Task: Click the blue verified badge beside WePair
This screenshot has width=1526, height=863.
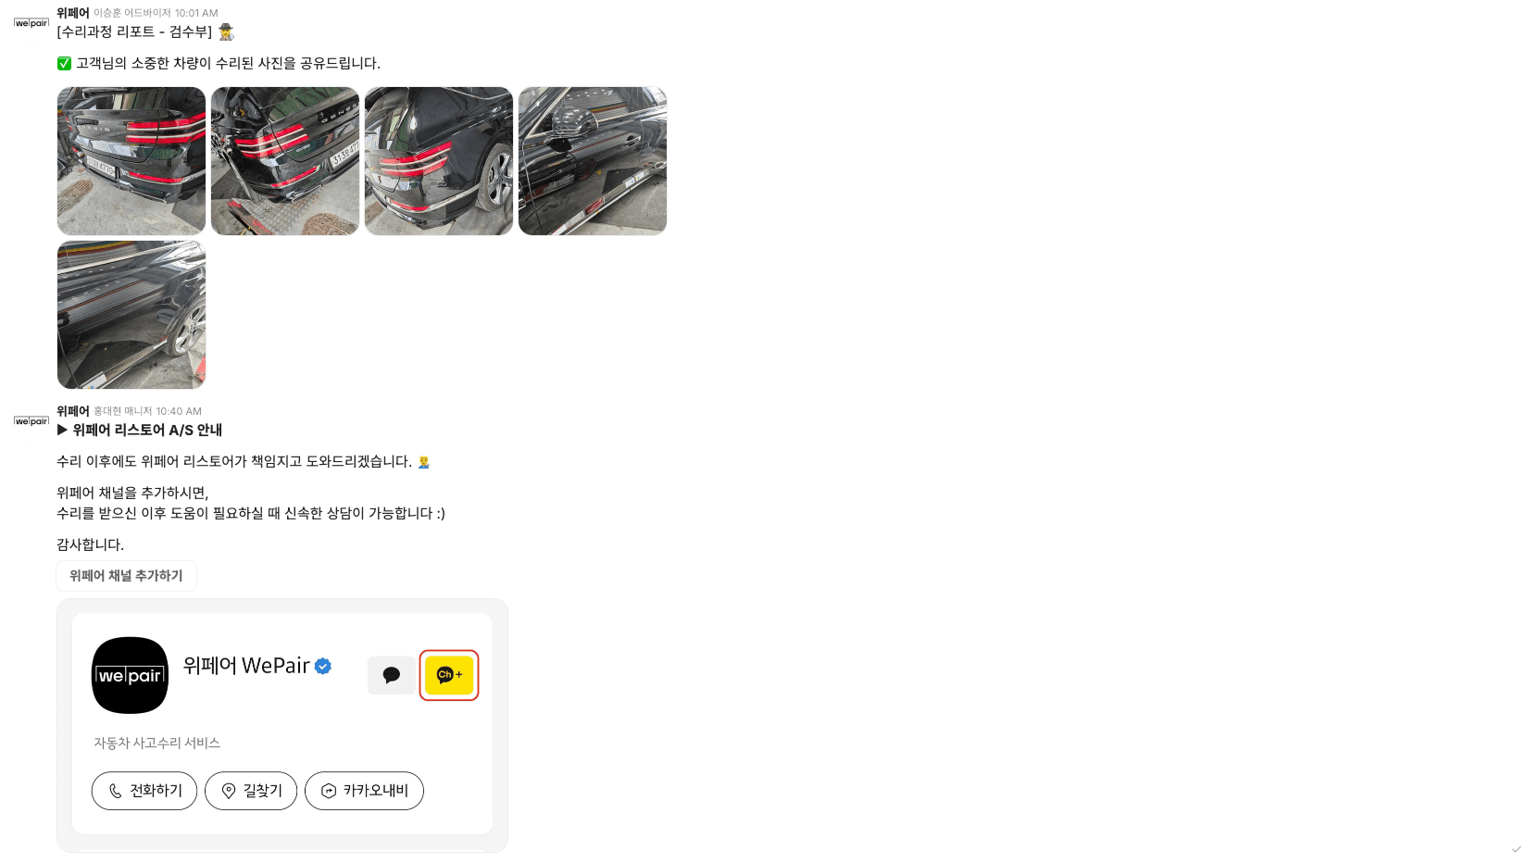Action: [x=323, y=666]
